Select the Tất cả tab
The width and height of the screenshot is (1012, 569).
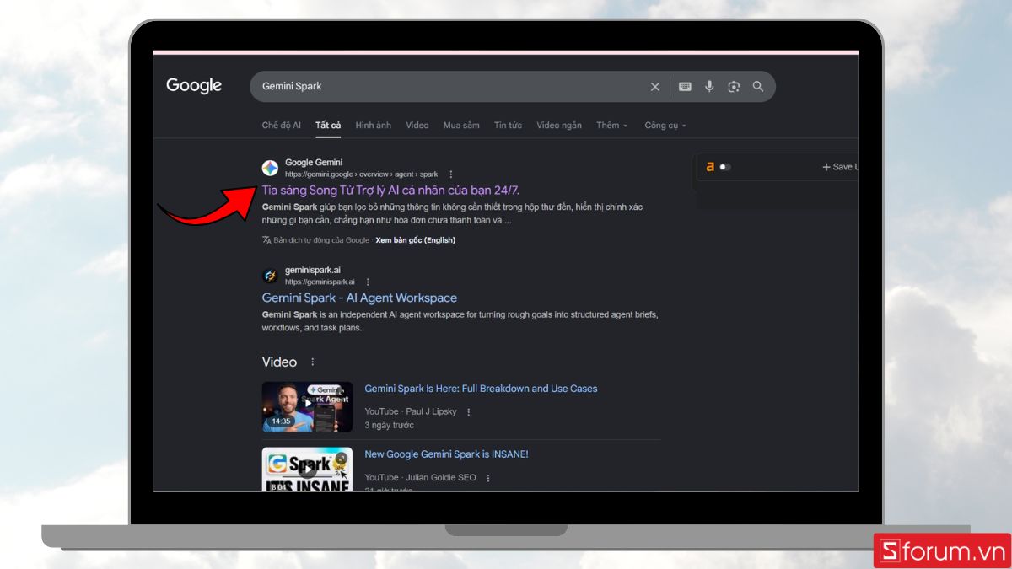pos(328,126)
